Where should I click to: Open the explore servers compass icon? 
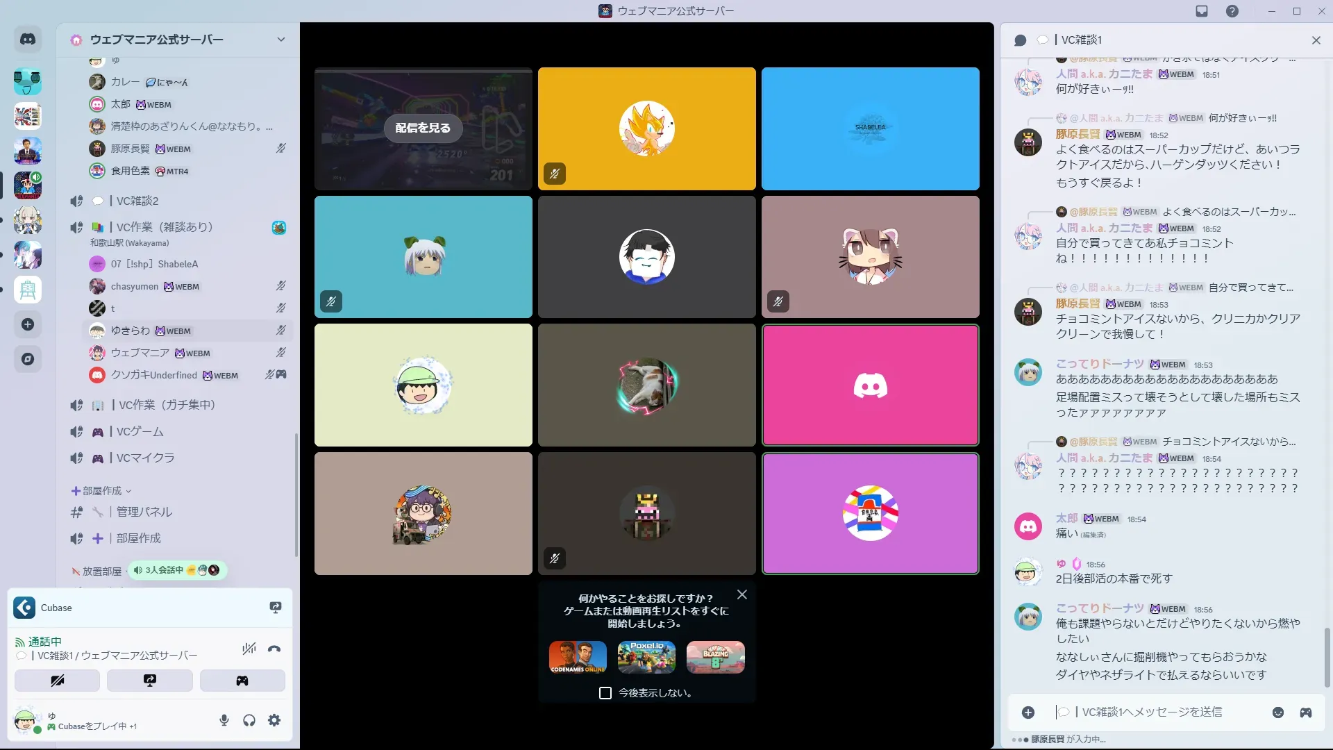28,359
